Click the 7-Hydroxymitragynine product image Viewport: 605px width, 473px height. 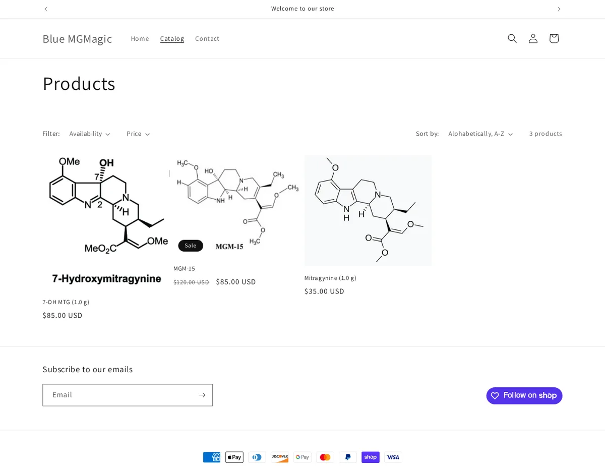pos(106,222)
